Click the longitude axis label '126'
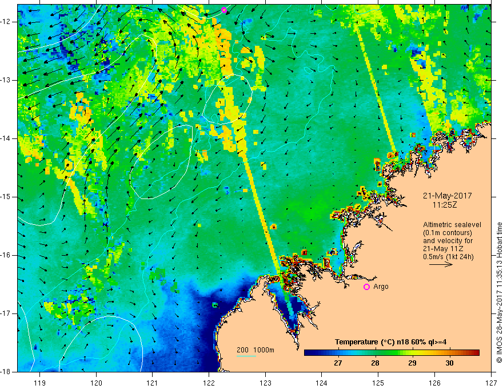 [434, 383]
